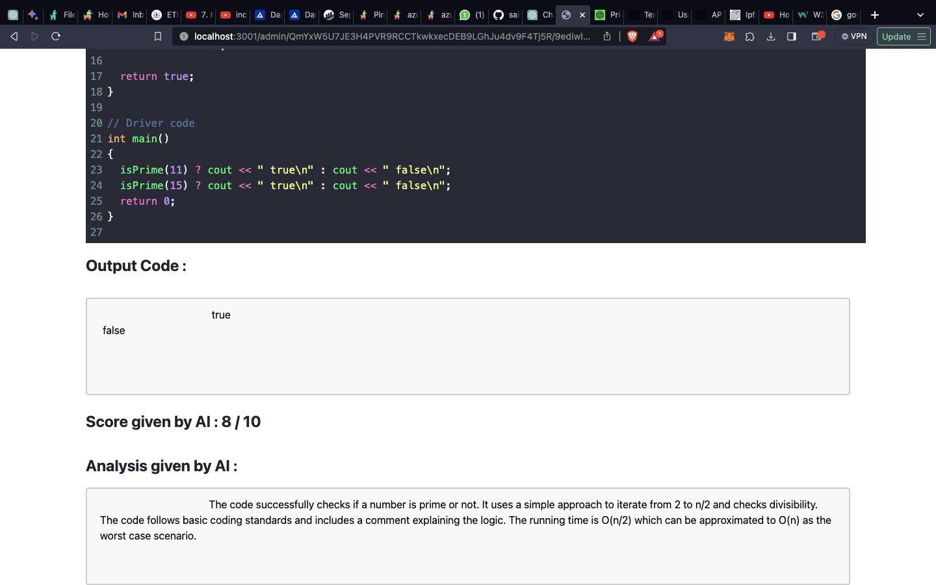The height and width of the screenshot is (585, 936).
Task: Switch to the Google 'go' tab
Action: pos(844,14)
